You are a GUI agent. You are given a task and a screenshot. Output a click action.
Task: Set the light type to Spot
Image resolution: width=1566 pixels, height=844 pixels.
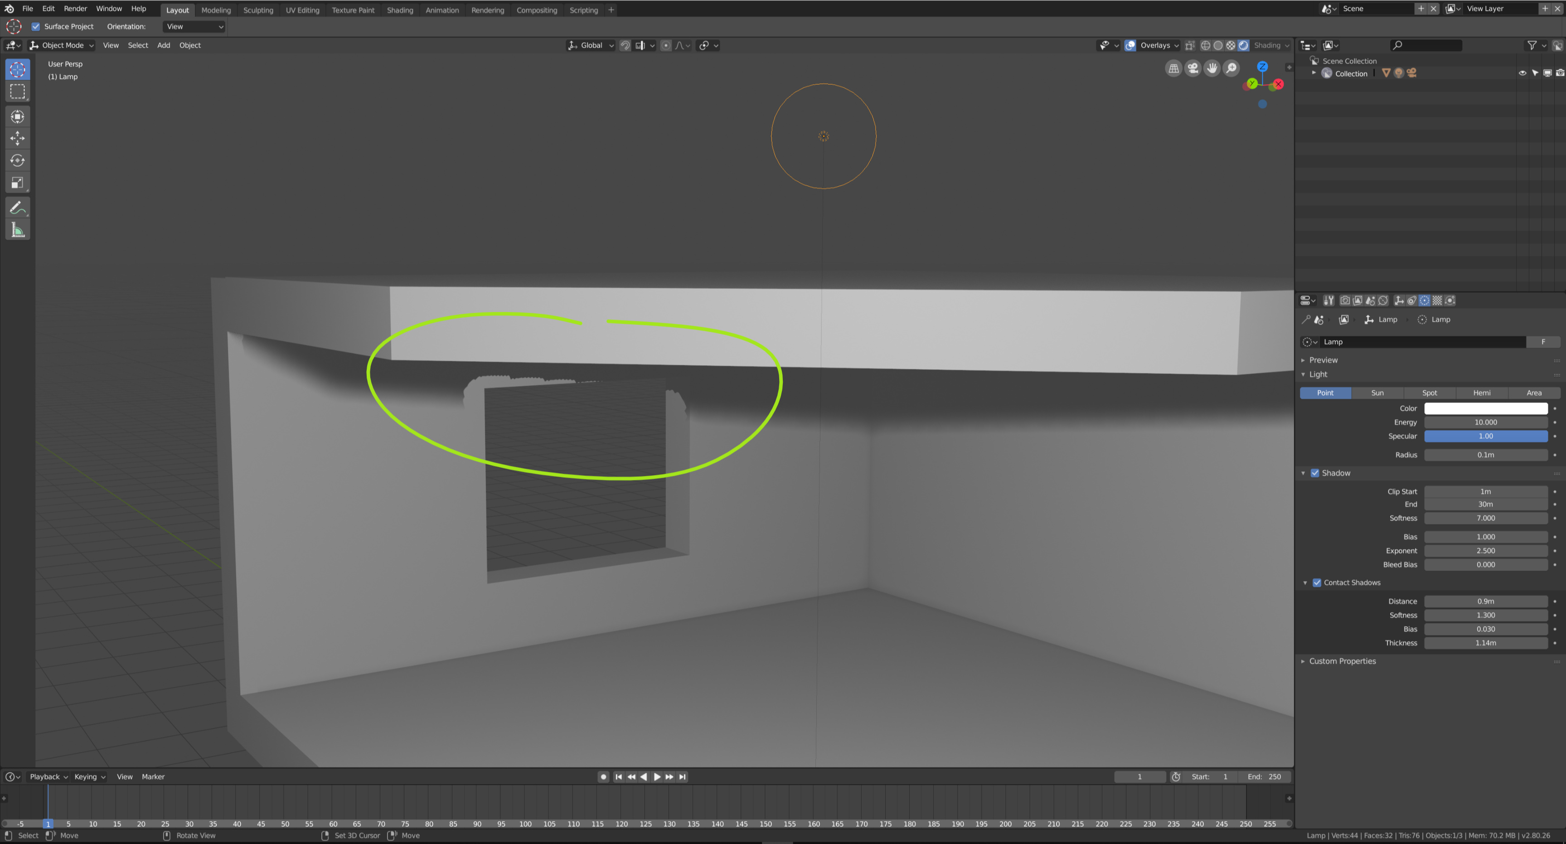(1429, 393)
